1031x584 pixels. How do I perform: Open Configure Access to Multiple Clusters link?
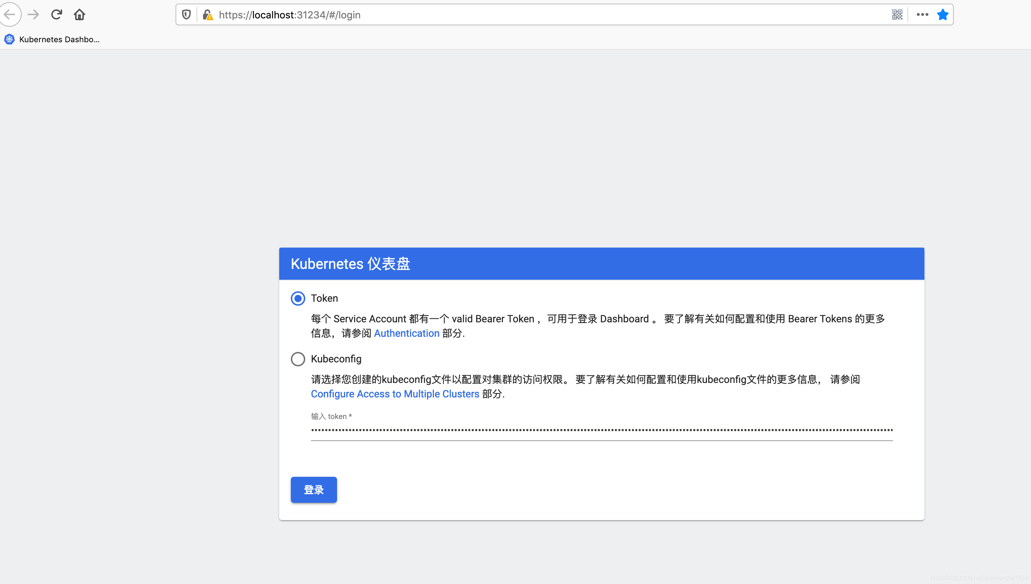(x=395, y=394)
